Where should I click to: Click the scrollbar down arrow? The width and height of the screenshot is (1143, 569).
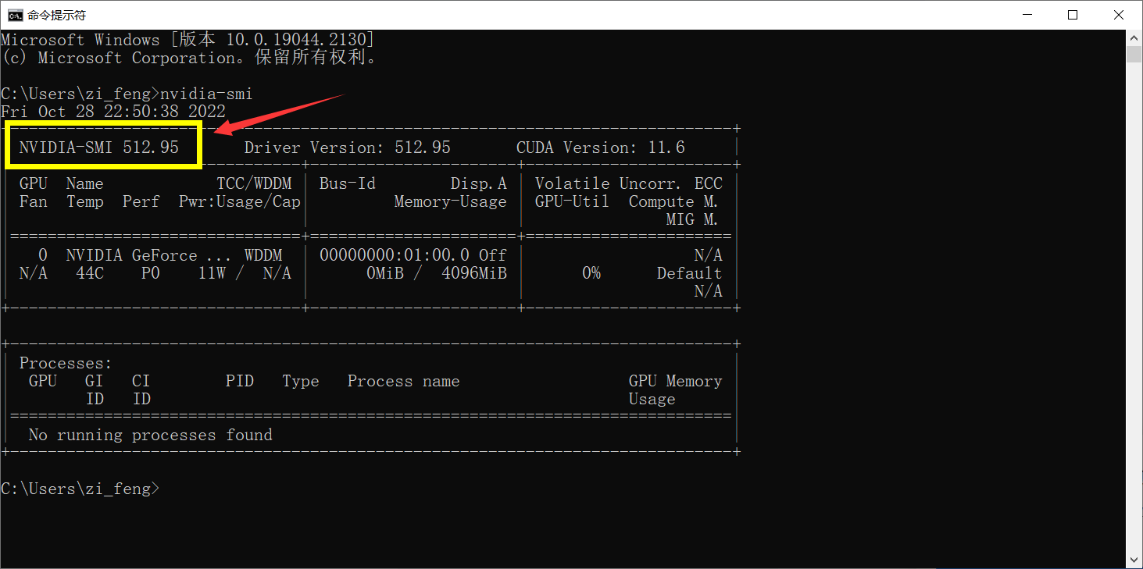click(x=1134, y=560)
